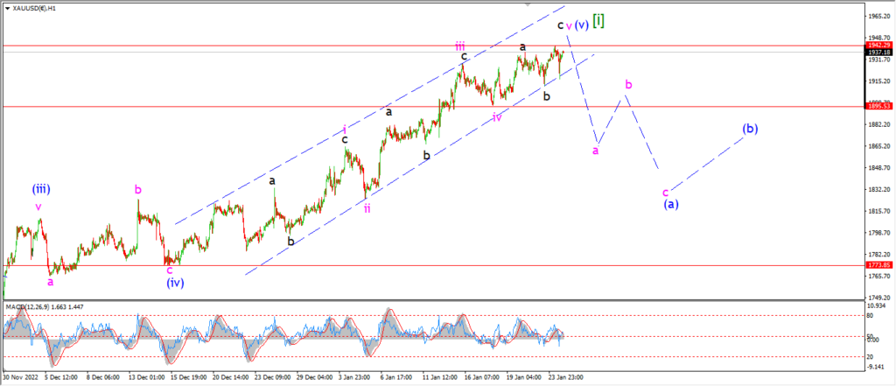Screen dimensions: 896x386
Task: Select the magenta projected b label near 1895
Action: point(628,85)
